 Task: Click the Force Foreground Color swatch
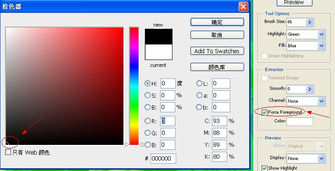[x=300, y=121]
